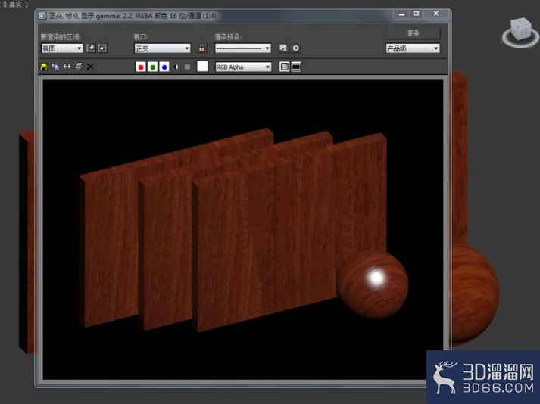Click the render window title bar icon
Image resolution: width=540 pixels, height=404 pixels.
coord(42,16)
